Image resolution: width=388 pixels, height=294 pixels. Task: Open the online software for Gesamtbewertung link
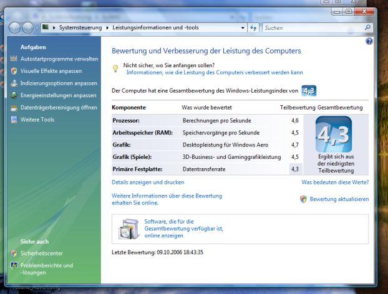coord(183,229)
